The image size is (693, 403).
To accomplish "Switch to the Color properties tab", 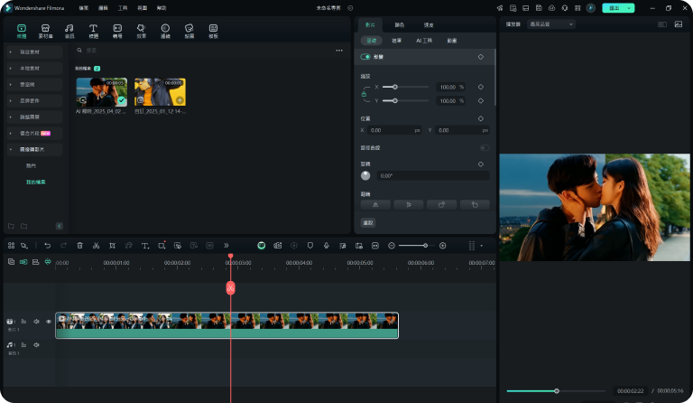I will 400,24.
